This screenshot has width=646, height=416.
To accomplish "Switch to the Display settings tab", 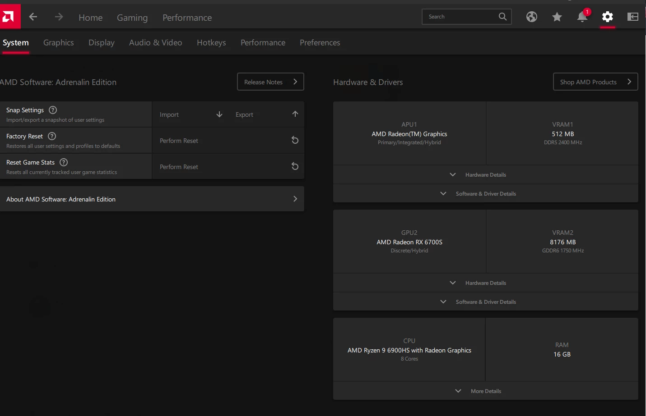I will coord(102,42).
